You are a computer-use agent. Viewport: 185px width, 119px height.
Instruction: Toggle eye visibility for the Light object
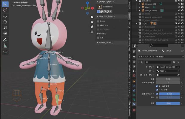tap(179, 7)
